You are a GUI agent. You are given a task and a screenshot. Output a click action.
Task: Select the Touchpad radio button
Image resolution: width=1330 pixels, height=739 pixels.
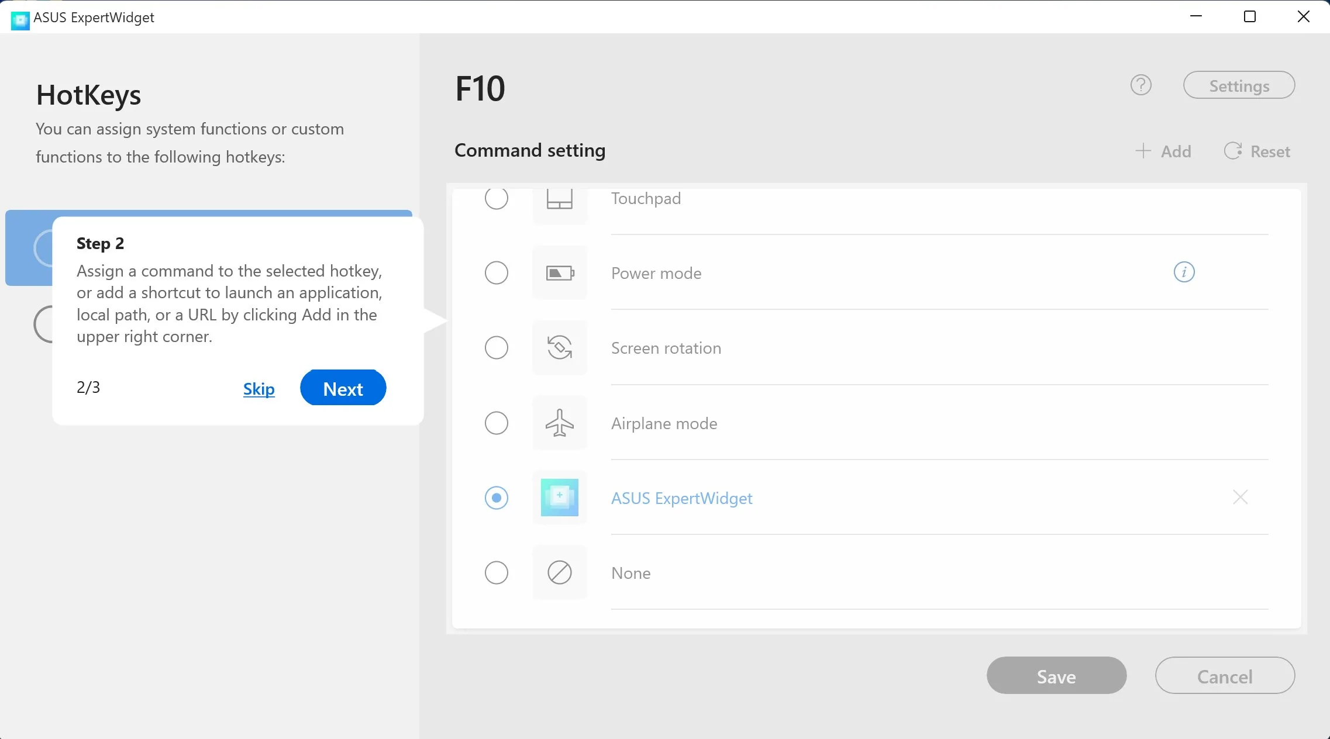[x=497, y=199]
